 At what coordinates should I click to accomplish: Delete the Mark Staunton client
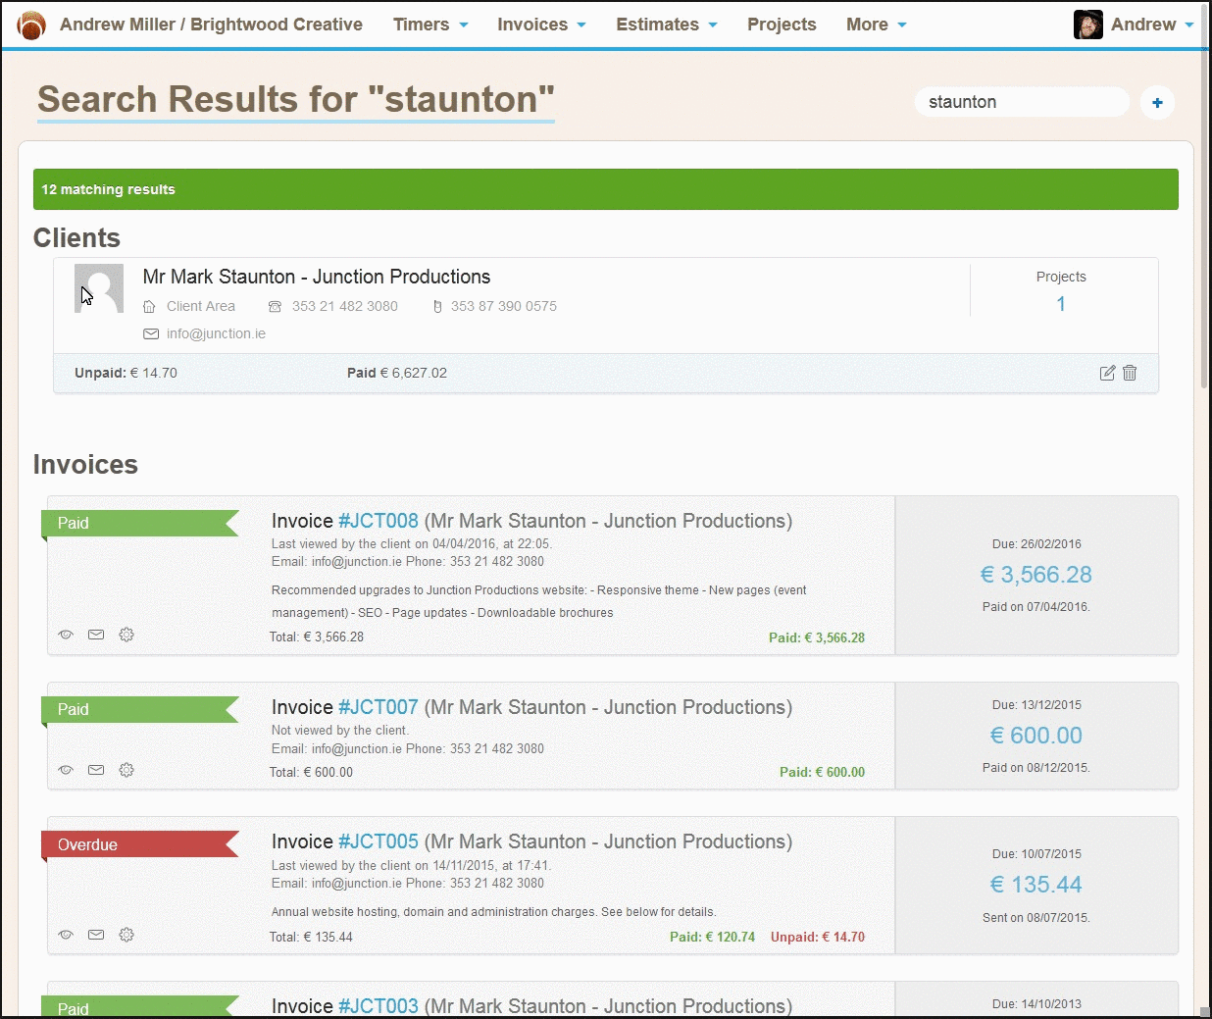[x=1130, y=373]
